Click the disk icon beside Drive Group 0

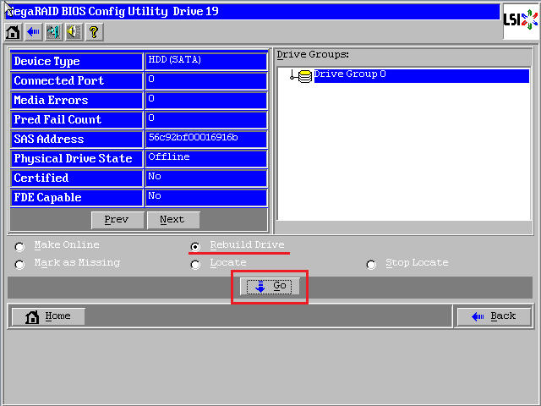coord(304,76)
